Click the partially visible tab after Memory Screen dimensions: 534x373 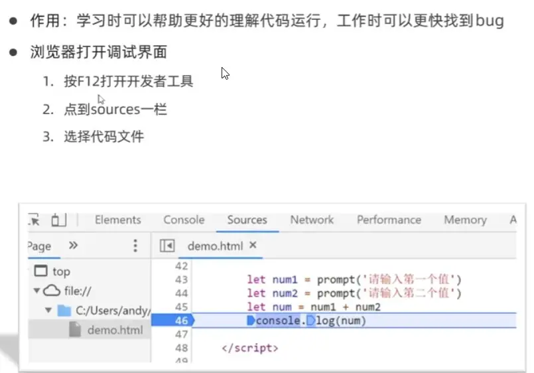[x=513, y=220]
